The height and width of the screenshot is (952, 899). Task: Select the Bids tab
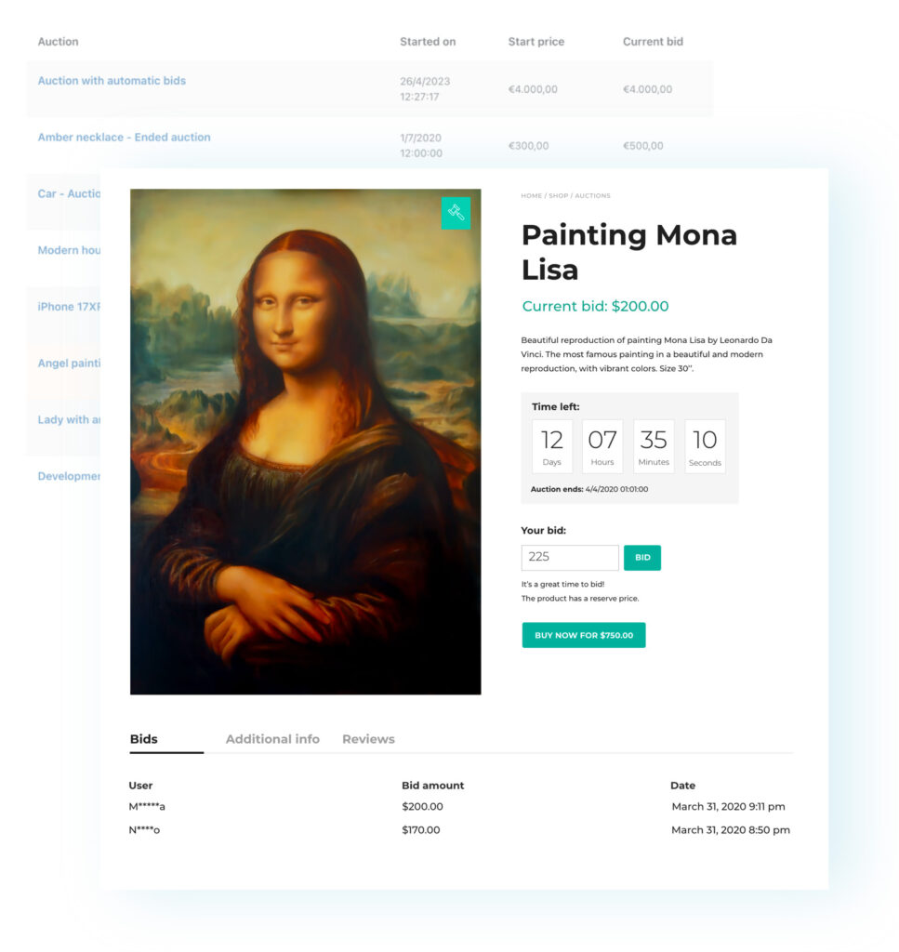click(x=142, y=738)
